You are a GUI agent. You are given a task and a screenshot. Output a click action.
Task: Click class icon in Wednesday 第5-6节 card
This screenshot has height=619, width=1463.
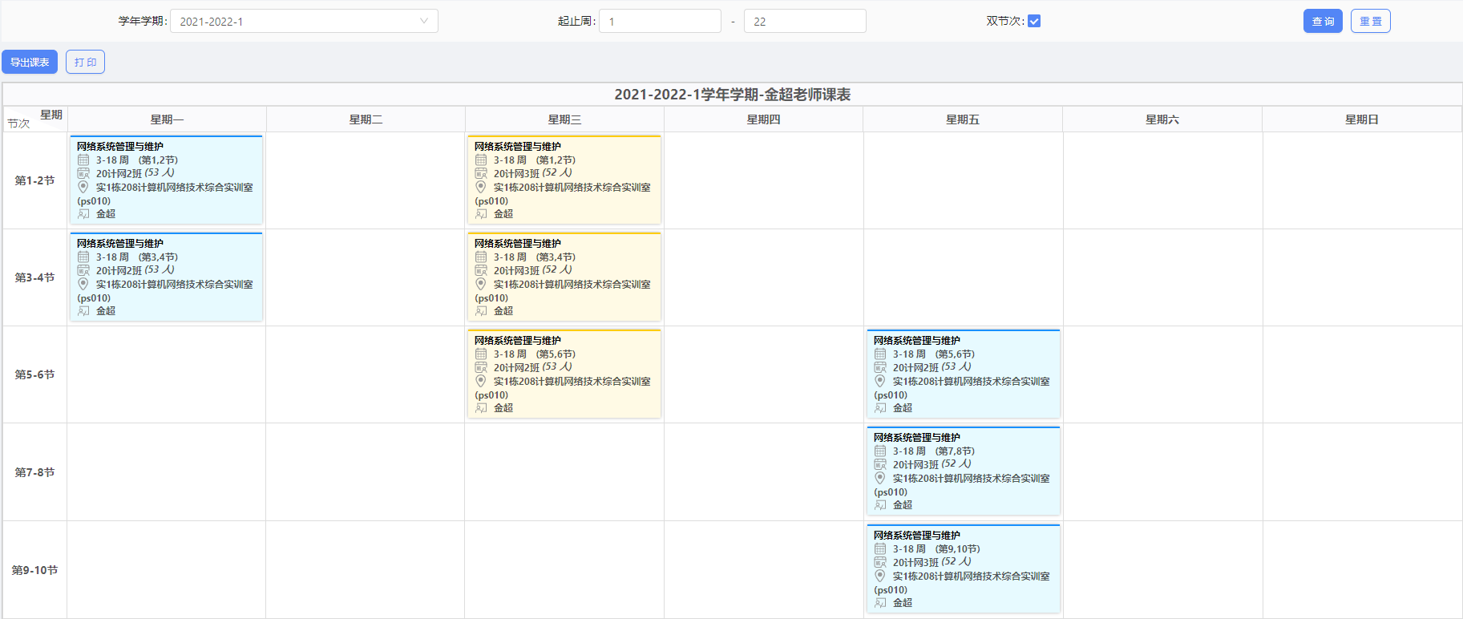coord(481,367)
